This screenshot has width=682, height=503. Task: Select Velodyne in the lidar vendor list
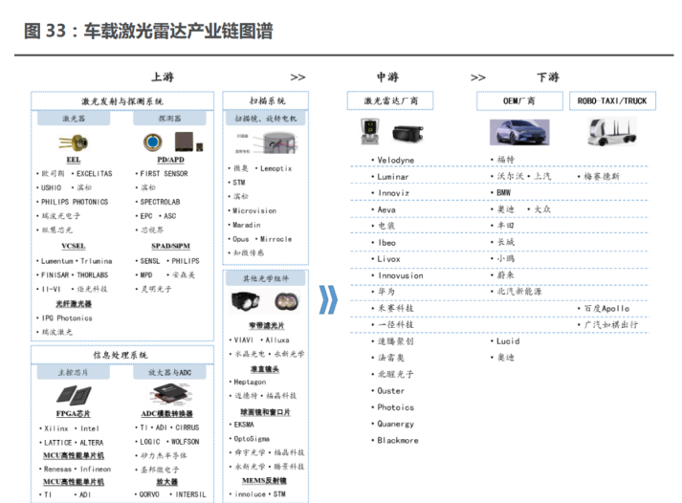coord(396,160)
